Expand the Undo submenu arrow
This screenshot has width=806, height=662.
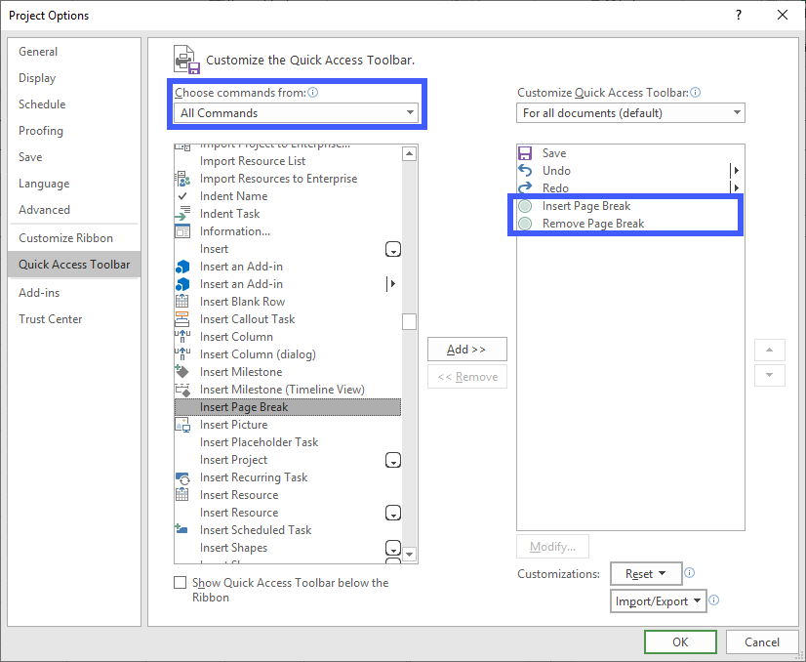[x=736, y=170]
